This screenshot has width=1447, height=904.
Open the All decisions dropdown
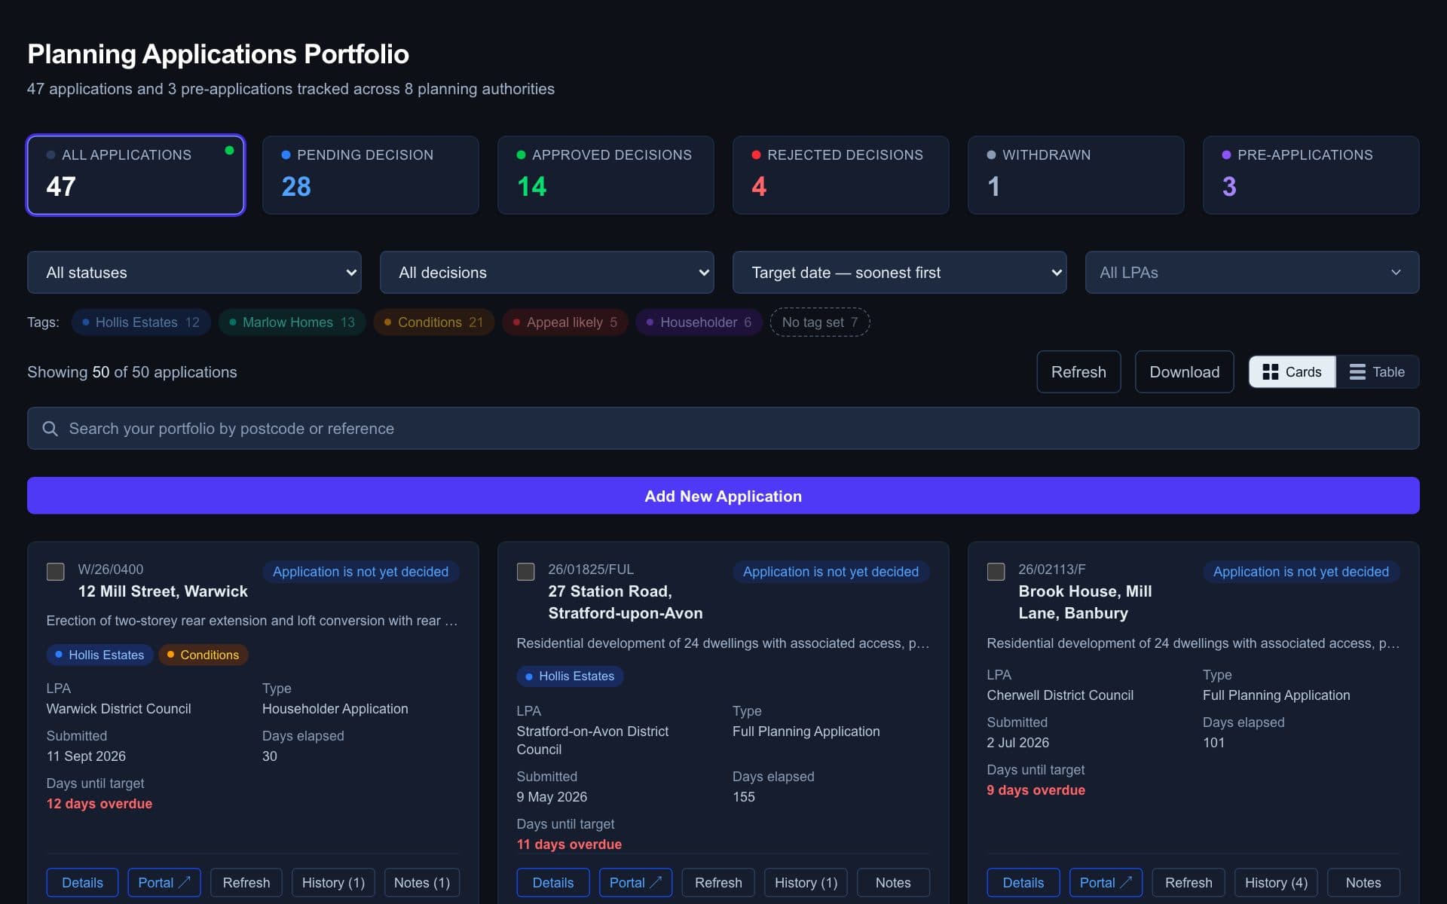click(547, 273)
